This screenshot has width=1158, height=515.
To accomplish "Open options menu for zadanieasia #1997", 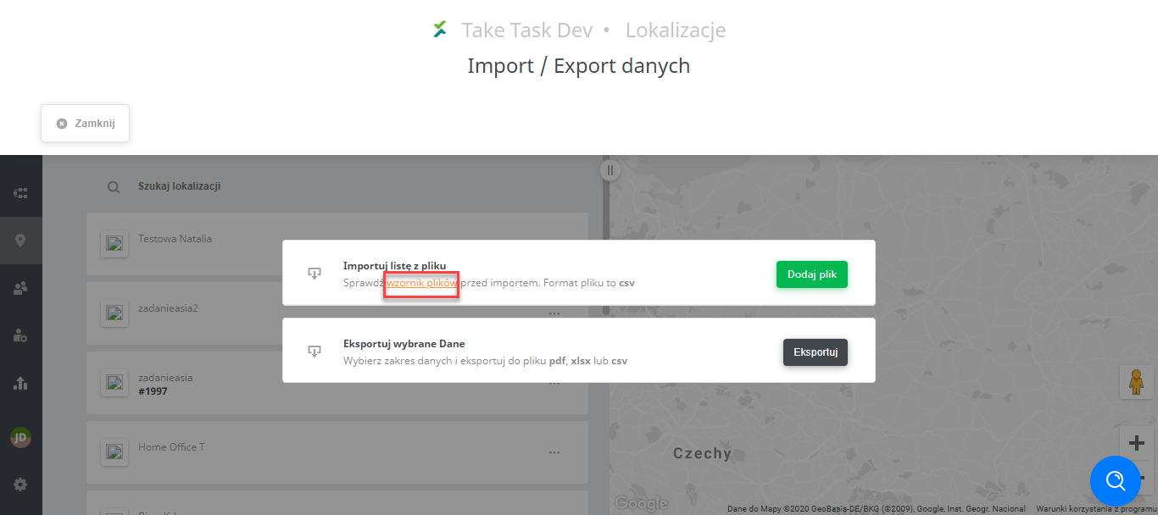I will [x=554, y=383].
